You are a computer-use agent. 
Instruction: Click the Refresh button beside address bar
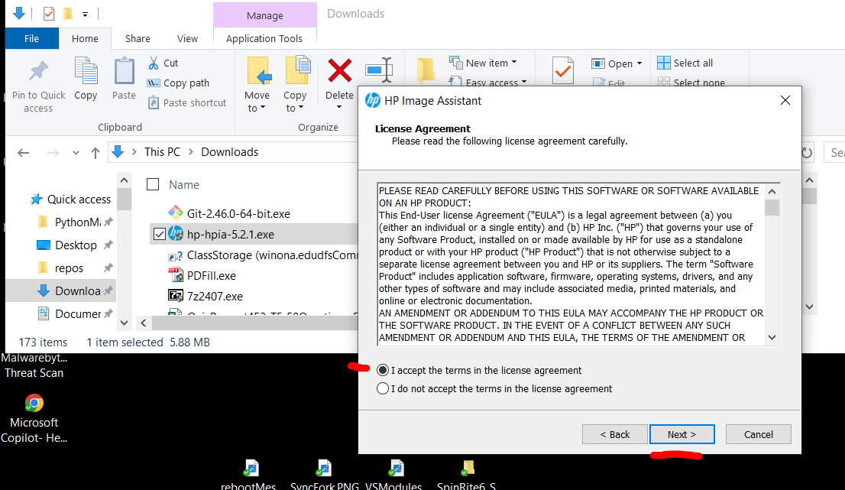pos(806,153)
